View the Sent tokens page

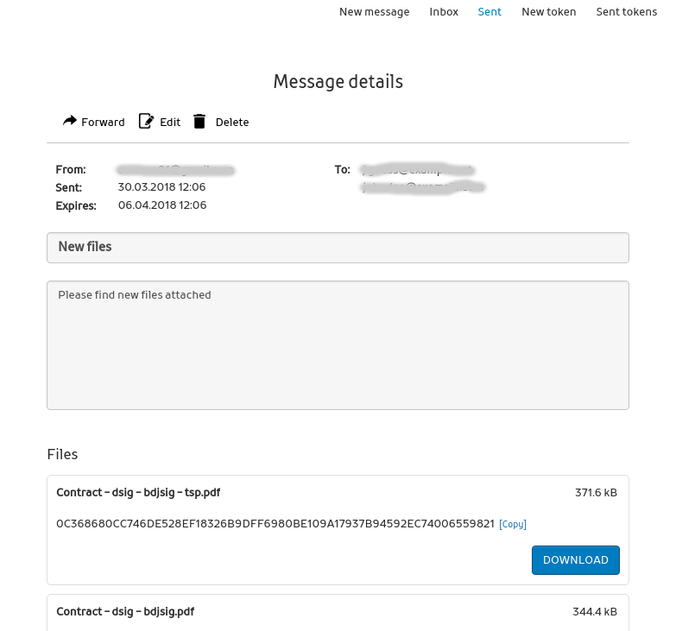[626, 12]
